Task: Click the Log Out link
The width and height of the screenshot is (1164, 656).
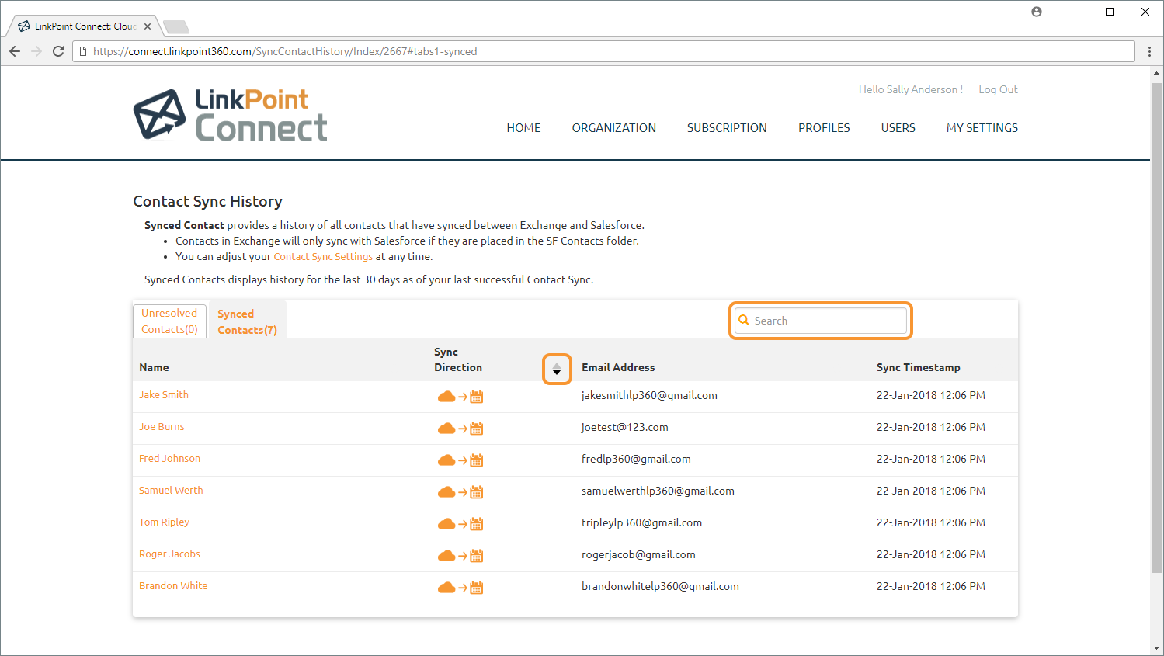Action: [998, 90]
